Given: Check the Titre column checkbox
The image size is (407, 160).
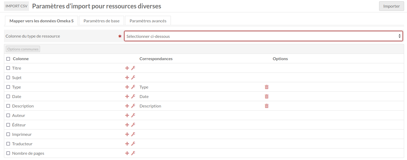Looking at the screenshot, I should coord(8,68).
